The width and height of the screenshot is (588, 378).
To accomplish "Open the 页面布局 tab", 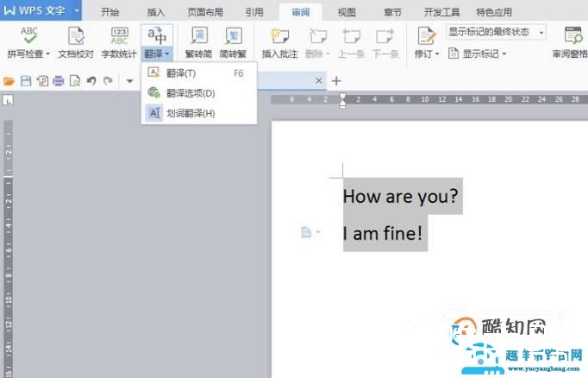I will [x=205, y=12].
